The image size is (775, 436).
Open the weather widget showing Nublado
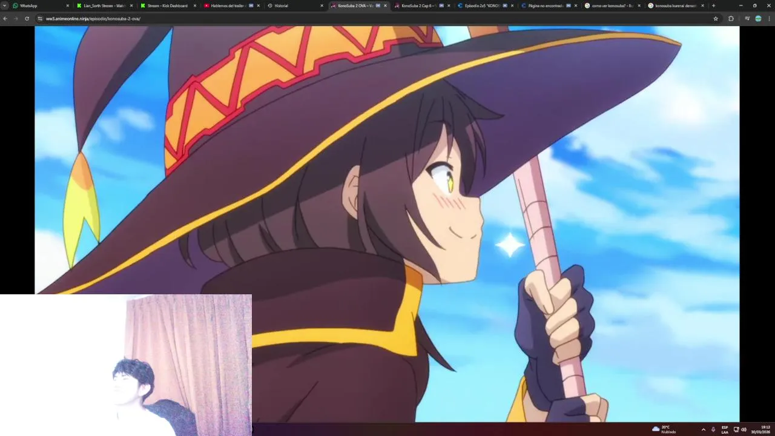tap(664, 429)
